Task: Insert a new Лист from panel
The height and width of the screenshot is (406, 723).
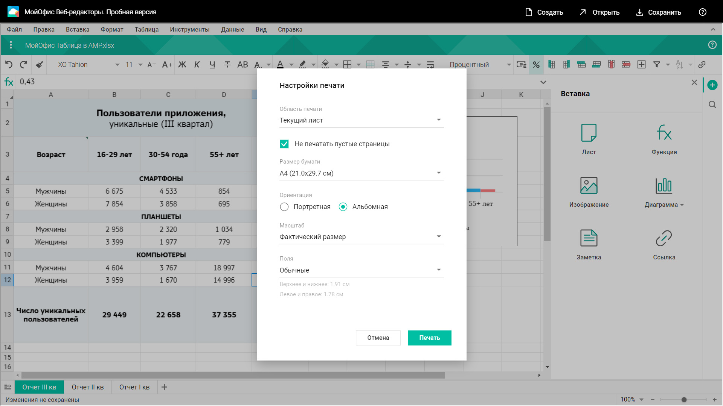Action: click(x=589, y=139)
